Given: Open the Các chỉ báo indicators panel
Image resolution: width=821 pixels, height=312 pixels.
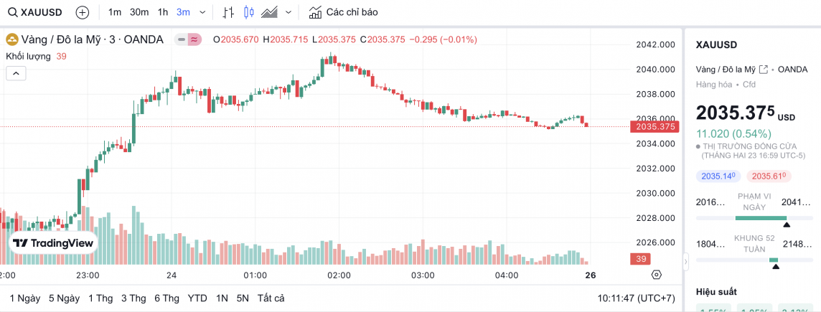Looking at the screenshot, I should pyautogui.click(x=343, y=12).
